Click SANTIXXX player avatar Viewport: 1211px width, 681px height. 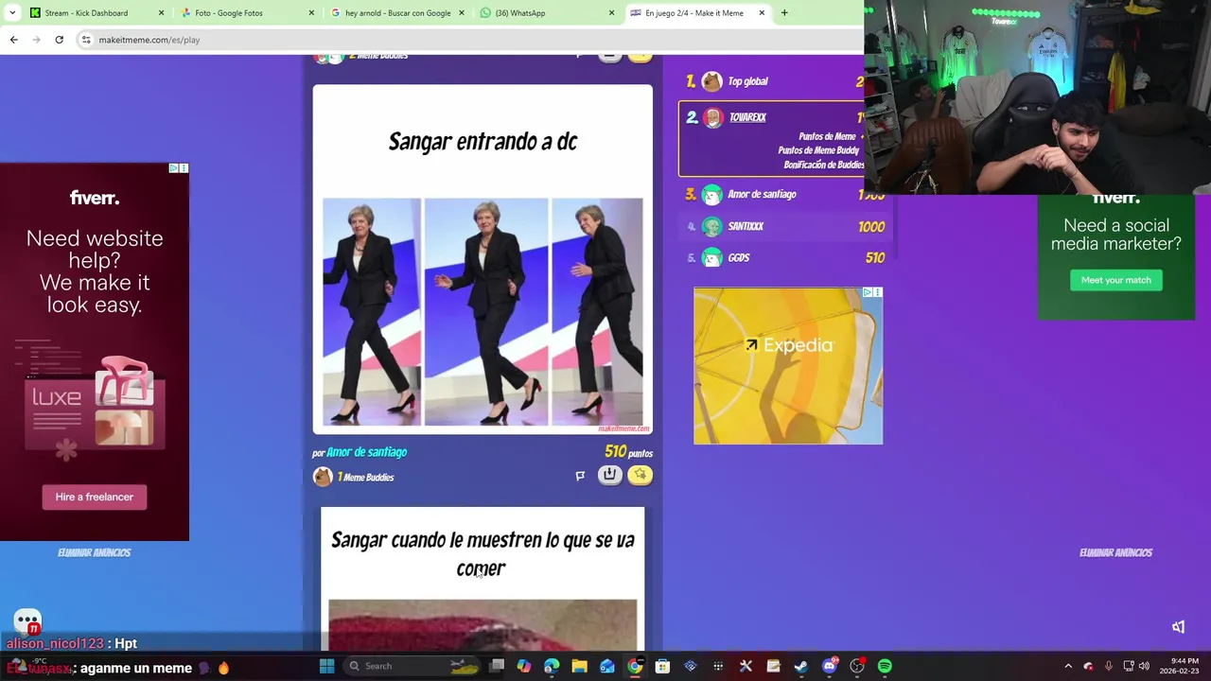pyautogui.click(x=712, y=226)
